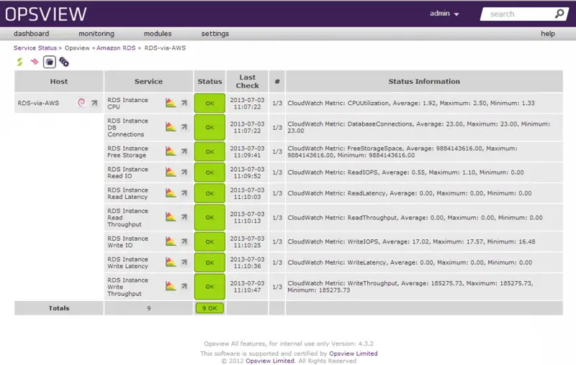Click the Host column header
576x365 pixels.
[59, 81]
